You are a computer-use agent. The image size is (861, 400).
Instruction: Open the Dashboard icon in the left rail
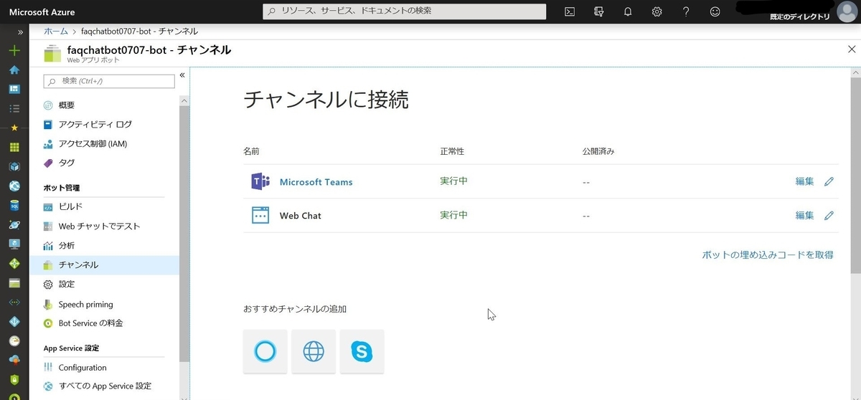coord(14,90)
